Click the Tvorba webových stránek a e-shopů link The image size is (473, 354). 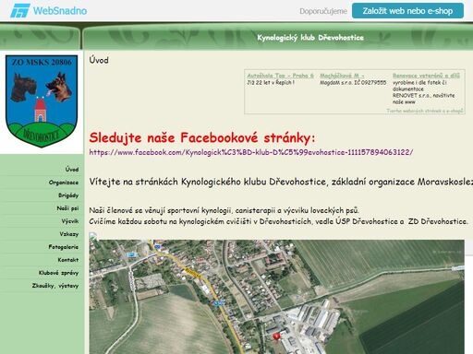coord(425,111)
